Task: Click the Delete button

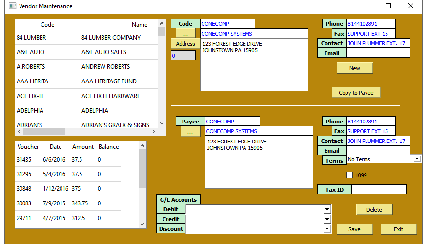Action: [x=374, y=210]
